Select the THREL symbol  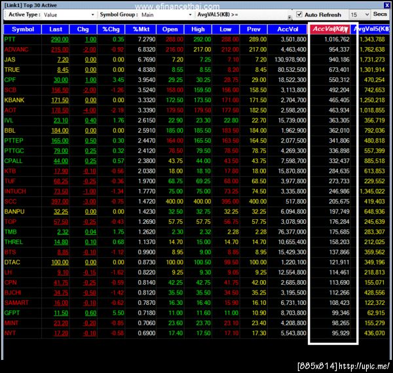14,242
